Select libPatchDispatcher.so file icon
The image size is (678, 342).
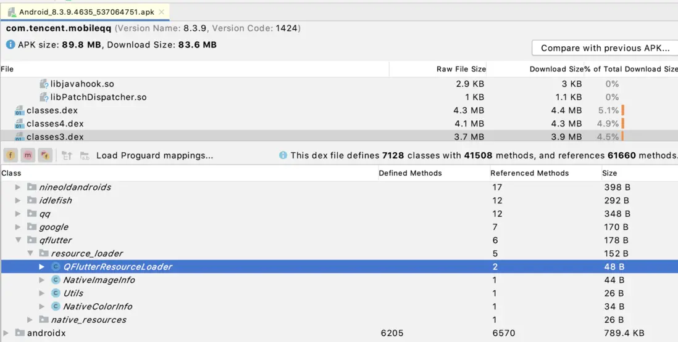[x=43, y=97]
